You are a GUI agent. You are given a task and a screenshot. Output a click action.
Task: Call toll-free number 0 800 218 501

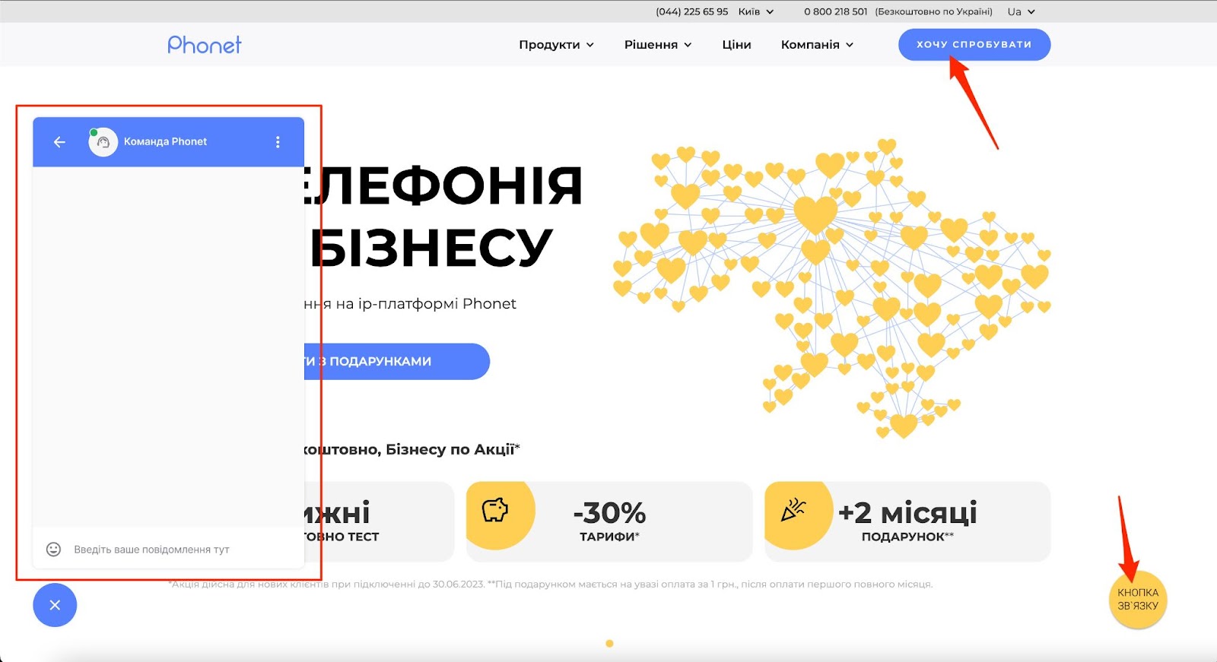(x=835, y=11)
